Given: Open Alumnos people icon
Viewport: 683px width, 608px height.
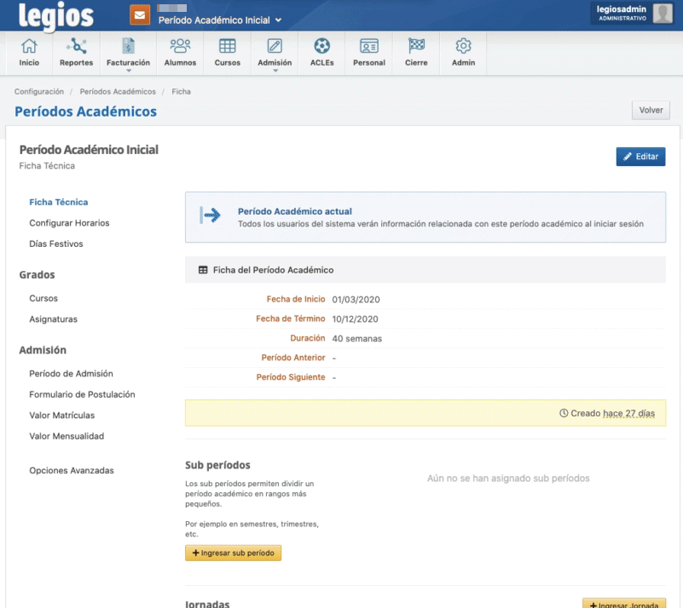Looking at the screenshot, I should pyautogui.click(x=180, y=47).
